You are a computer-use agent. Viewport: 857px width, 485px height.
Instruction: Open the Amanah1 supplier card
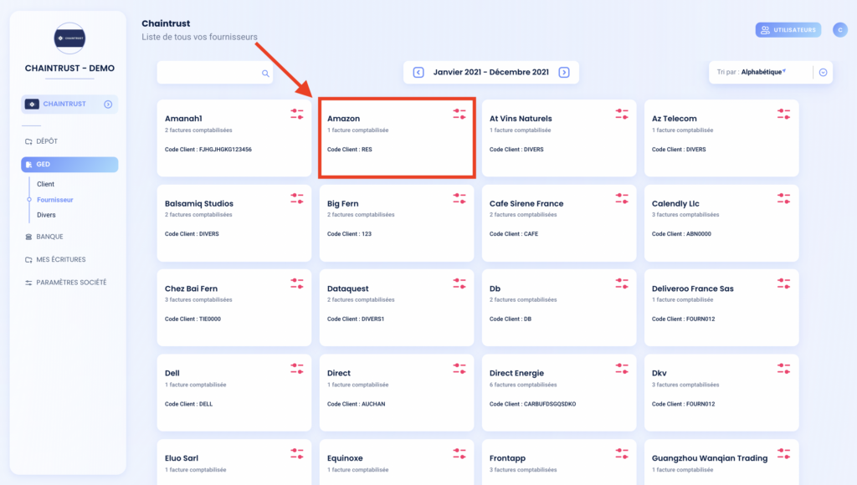(x=234, y=138)
